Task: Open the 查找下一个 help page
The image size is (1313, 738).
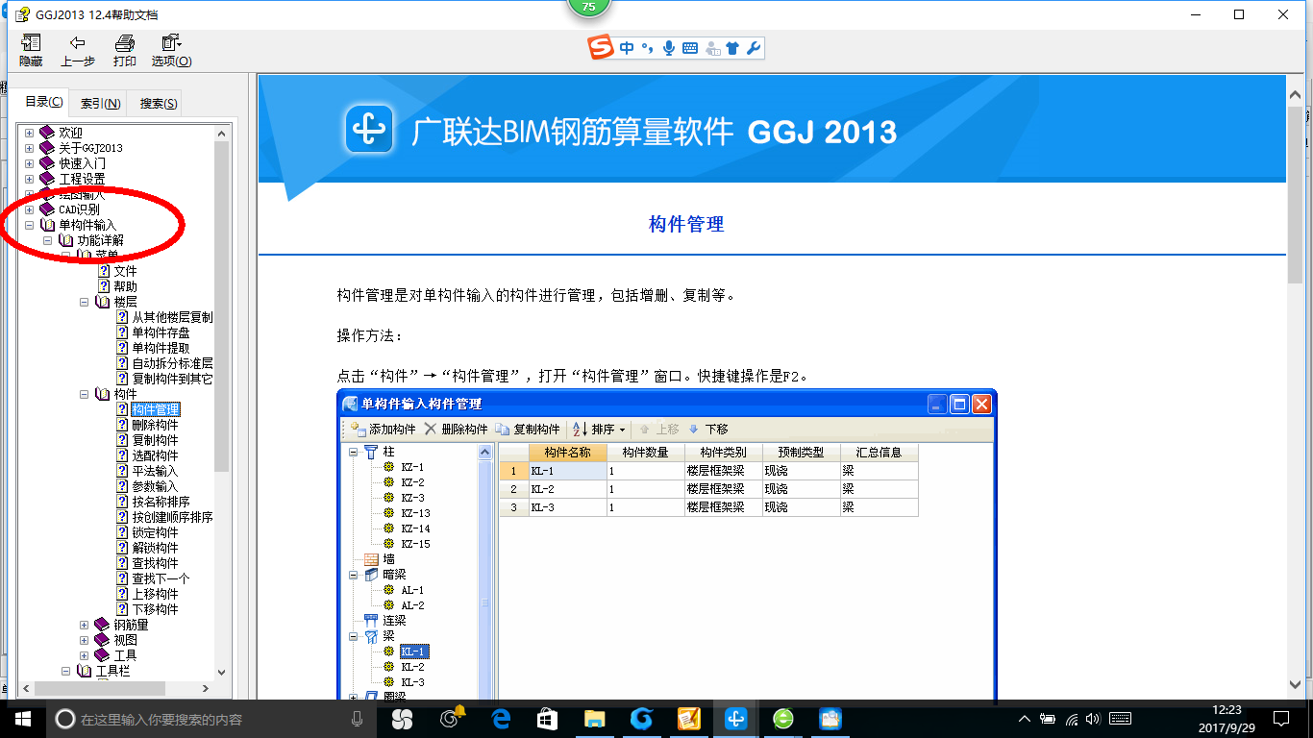Action: click(x=161, y=578)
